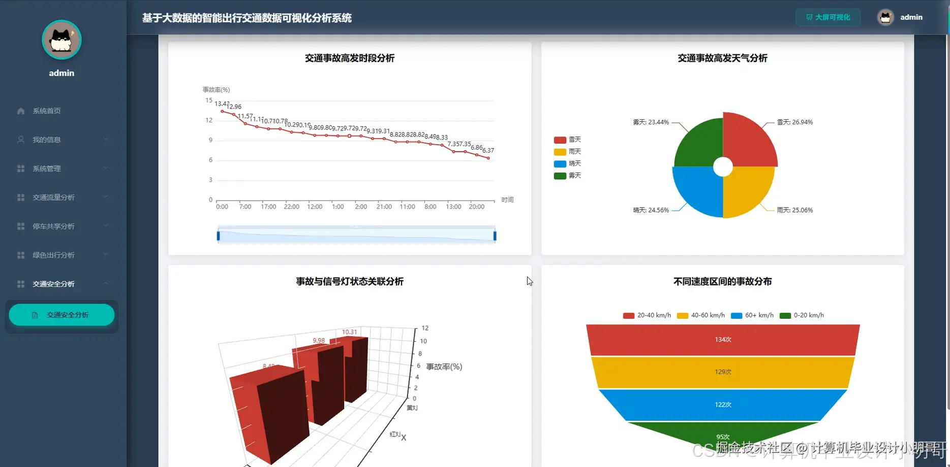Click right handle of time range slider
Screen dimensions: 950x467
point(495,236)
